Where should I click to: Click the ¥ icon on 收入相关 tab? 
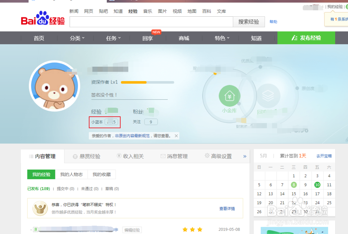[x=119, y=156]
